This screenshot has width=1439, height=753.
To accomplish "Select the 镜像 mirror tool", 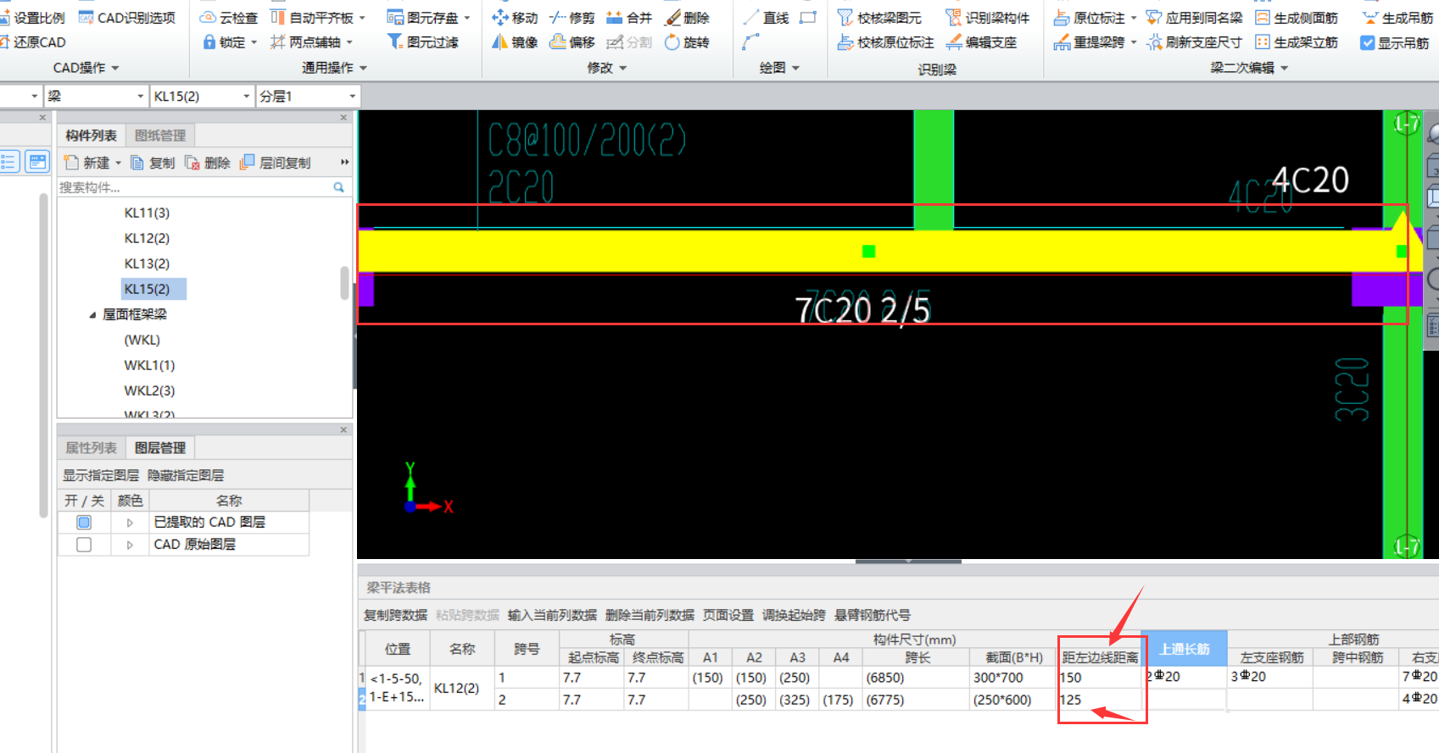I will 515,42.
